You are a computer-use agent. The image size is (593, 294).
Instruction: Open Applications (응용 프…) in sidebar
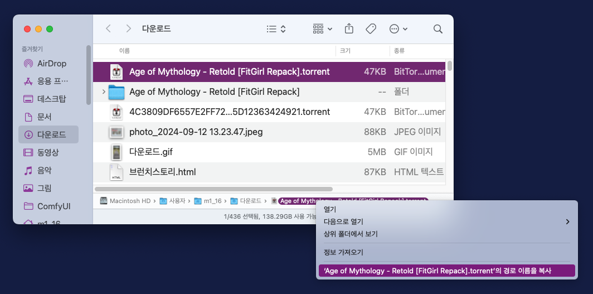pyautogui.click(x=48, y=81)
